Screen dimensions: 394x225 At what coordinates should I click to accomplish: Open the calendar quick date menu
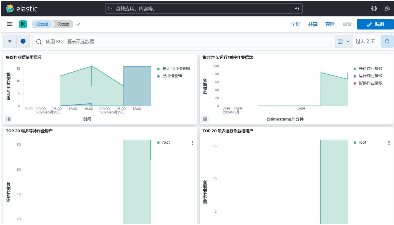[344, 41]
